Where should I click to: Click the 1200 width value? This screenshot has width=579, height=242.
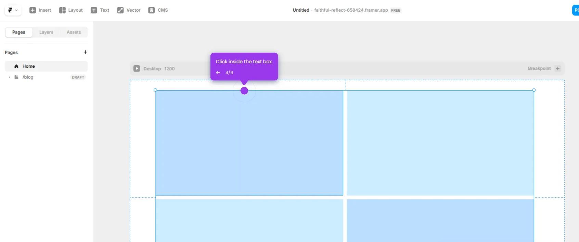169,69
